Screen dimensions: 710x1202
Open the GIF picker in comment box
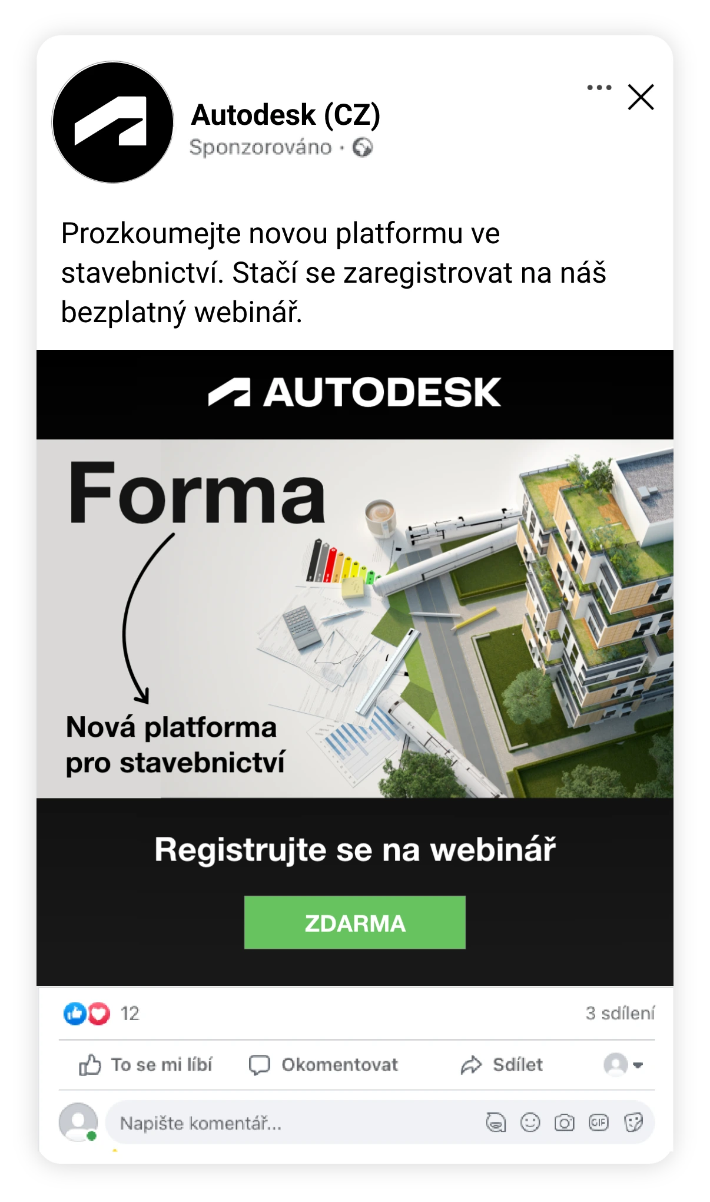click(x=598, y=1122)
